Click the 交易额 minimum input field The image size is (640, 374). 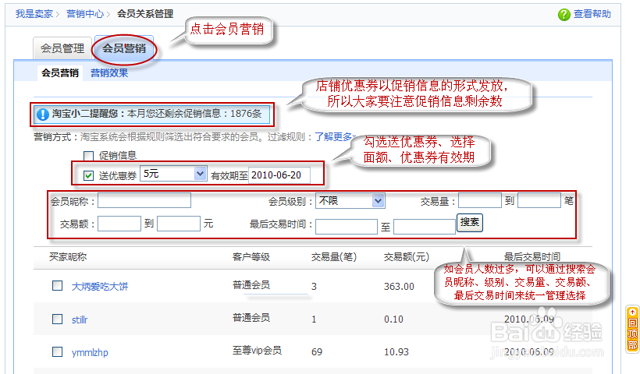click(x=119, y=224)
